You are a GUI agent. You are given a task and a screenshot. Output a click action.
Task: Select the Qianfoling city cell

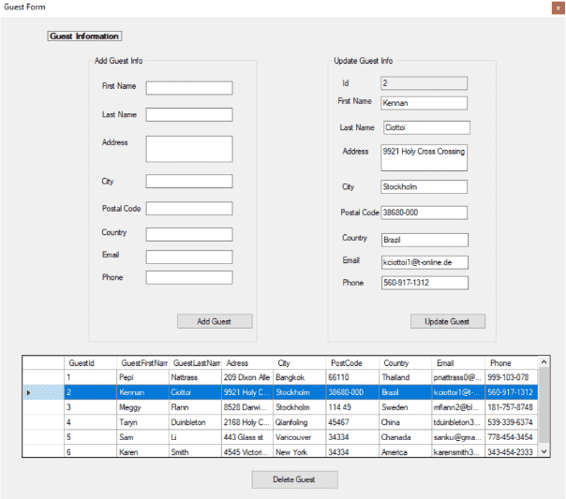tap(300, 422)
